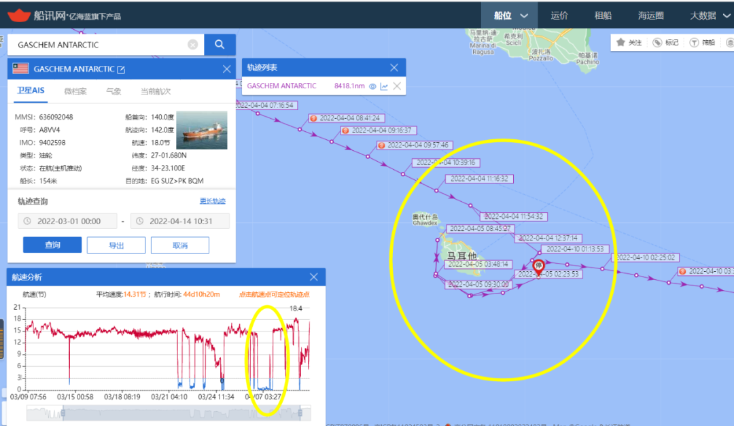Viewport: 734px width, 426px height.
Task: Click the 标记 tag icon
Action: click(x=657, y=42)
